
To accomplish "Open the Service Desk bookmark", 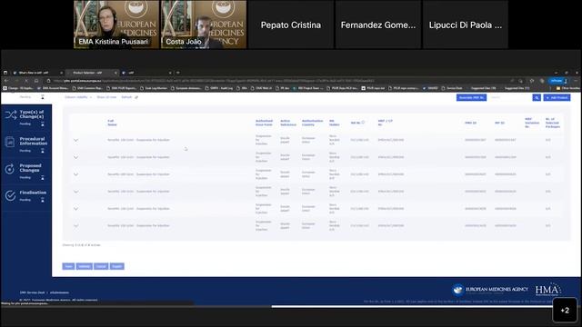I will pyautogui.click(x=452, y=88).
